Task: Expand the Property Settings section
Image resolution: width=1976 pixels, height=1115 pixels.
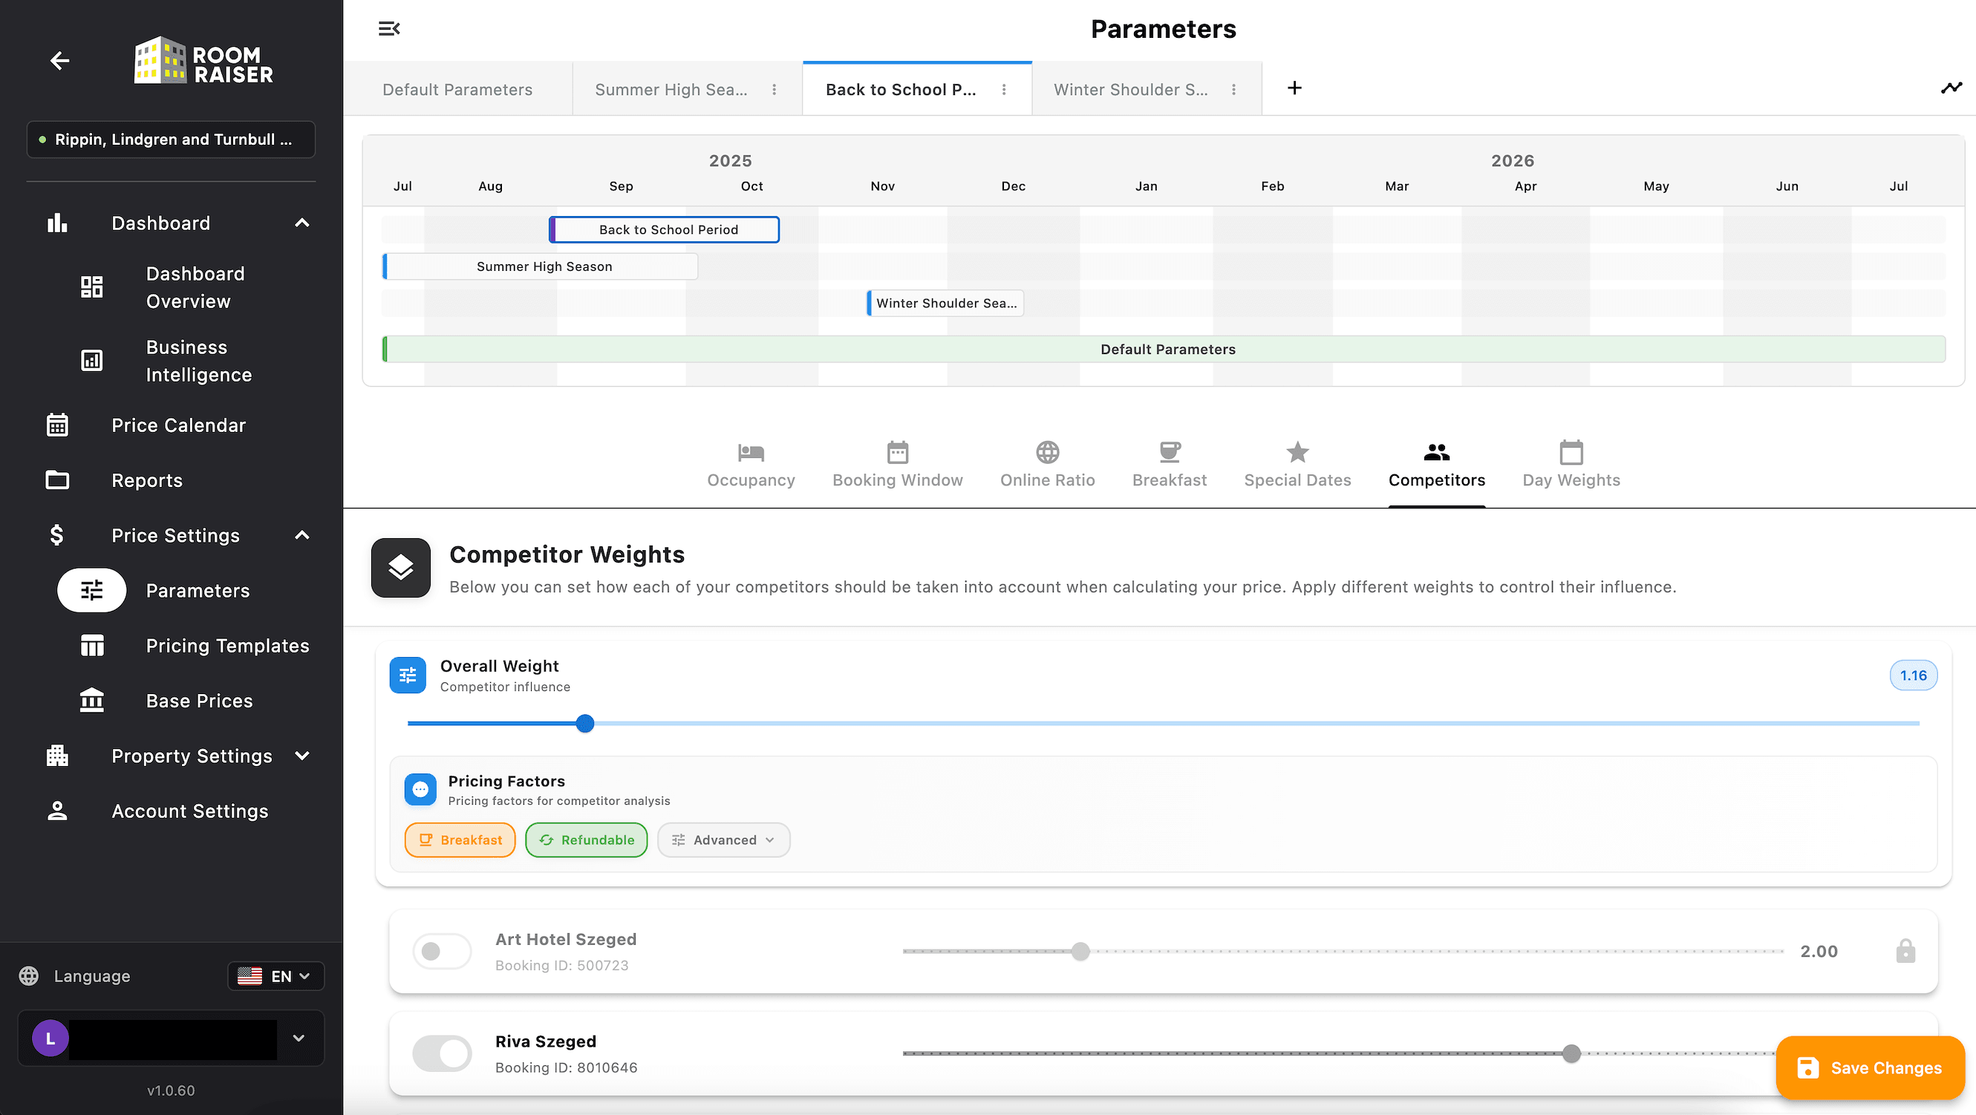Action: click(x=192, y=756)
